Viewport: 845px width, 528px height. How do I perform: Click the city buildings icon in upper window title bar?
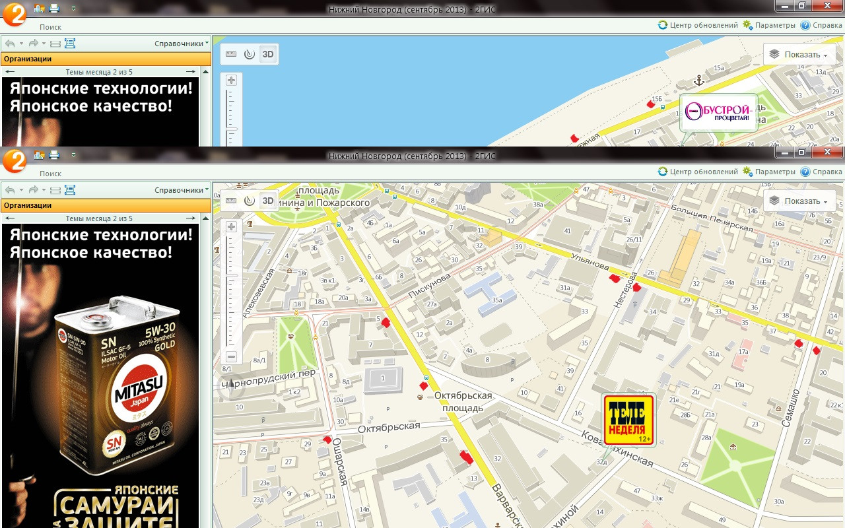coord(39,9)
